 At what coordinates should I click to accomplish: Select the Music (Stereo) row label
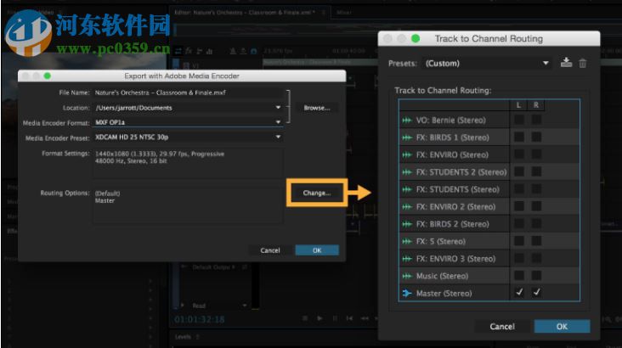click(x=442, y=276)
